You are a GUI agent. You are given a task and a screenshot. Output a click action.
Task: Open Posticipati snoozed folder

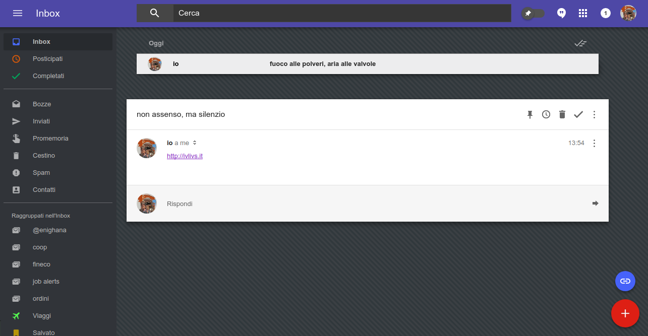pyautogui.click(x=58, y=59)
